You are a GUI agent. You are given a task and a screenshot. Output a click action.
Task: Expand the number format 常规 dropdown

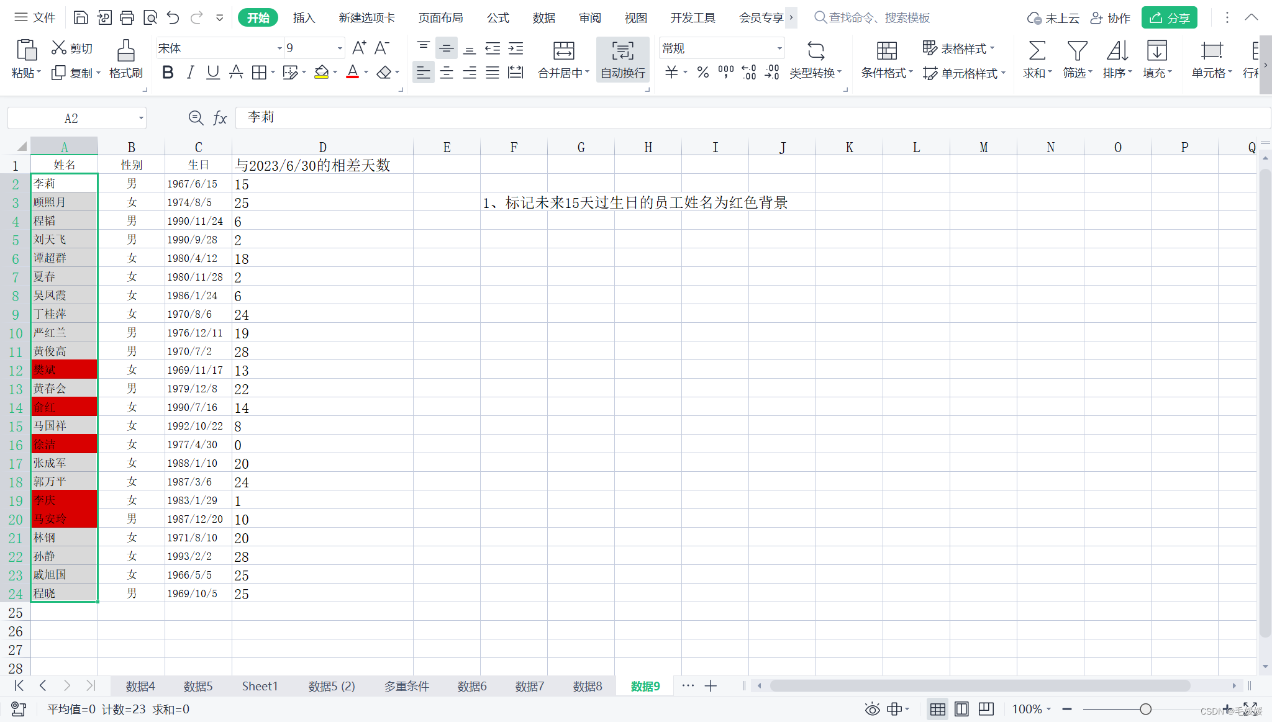tap(779, 48)
